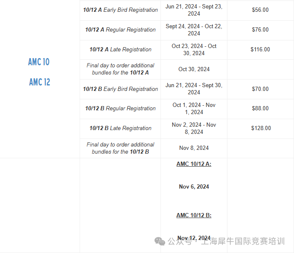Click the Nov 6, 2024 competition date

tap(194, 186)
